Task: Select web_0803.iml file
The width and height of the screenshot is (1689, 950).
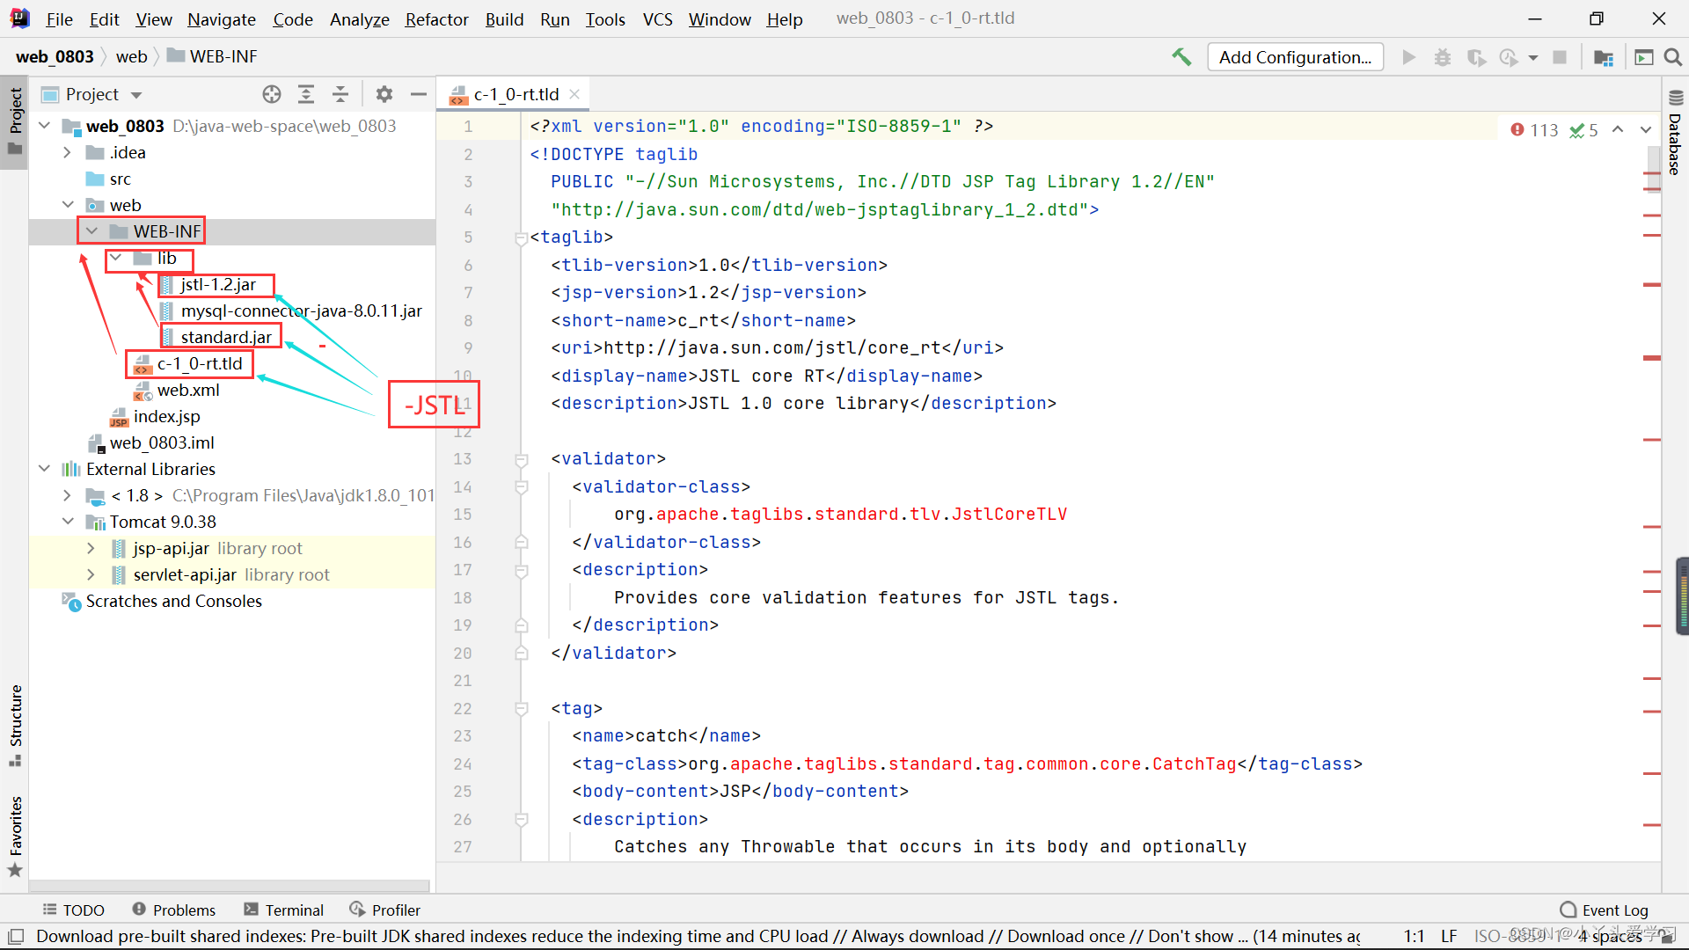Action: [x=162, y=442]
